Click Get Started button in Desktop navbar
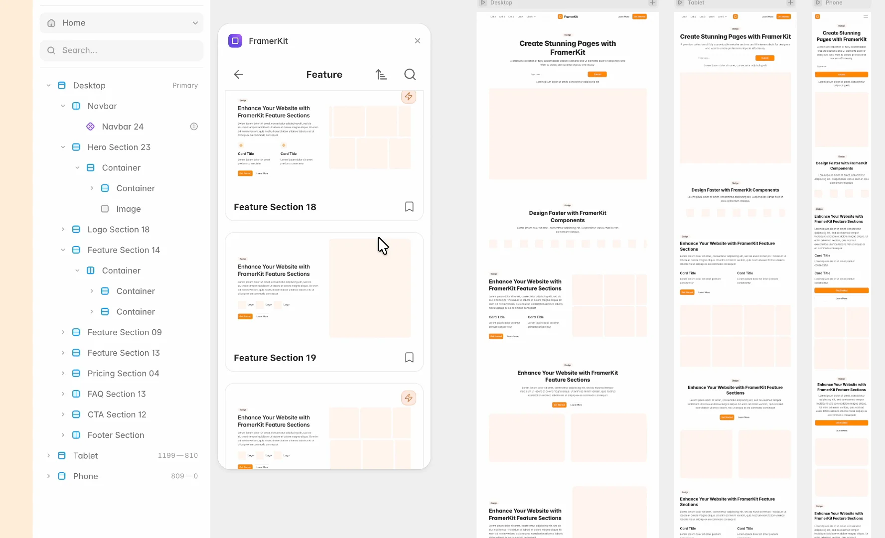The image size is (885, 538). point(639,16)
